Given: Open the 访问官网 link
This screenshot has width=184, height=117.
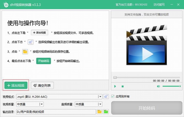Looking at the screenshot, I should pos(159,5).
